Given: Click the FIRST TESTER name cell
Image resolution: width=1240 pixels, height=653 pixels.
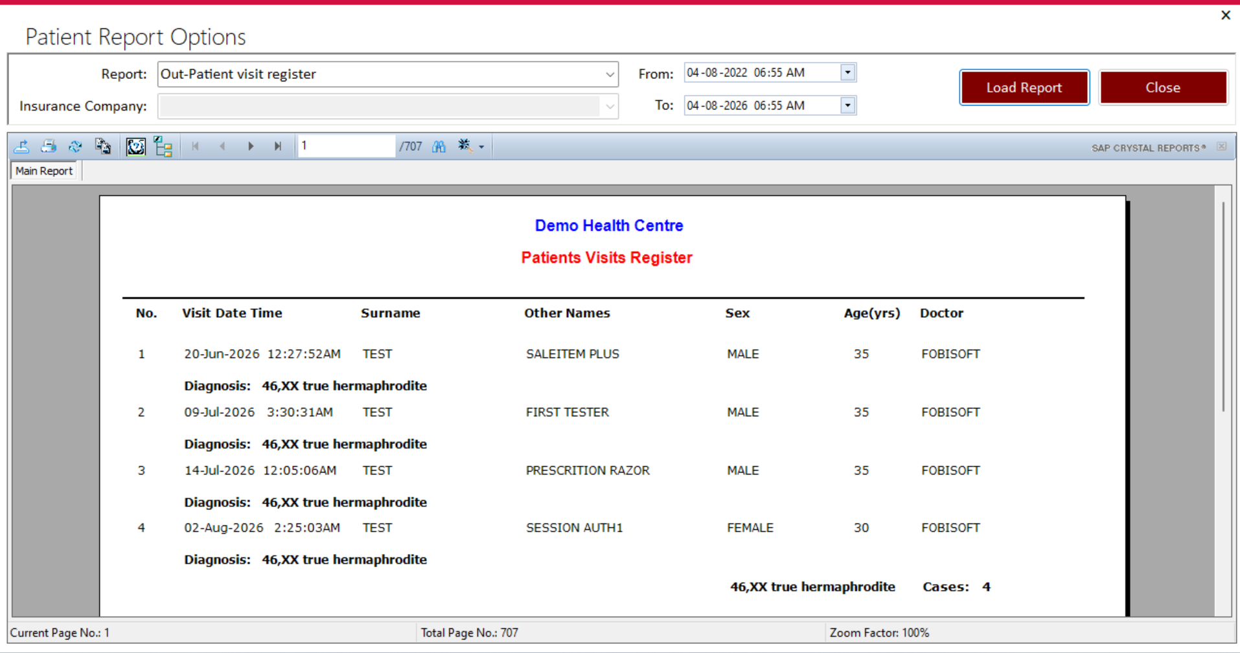Looking at the screenshot, I should tap(568, 412).
